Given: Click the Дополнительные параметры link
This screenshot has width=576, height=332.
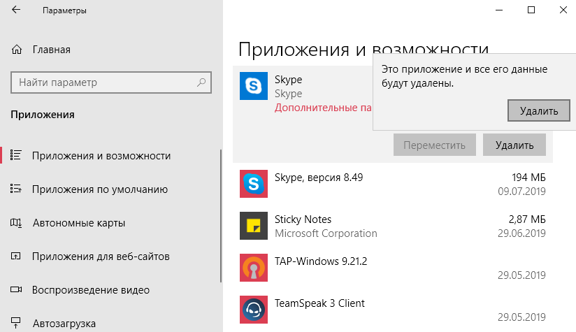Looking at the screenshot, I should pos(322,108).
